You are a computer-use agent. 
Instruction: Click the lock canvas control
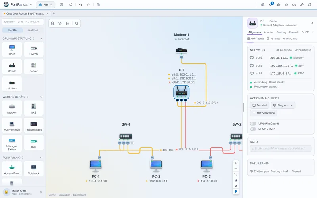click(x=236, y=180)
